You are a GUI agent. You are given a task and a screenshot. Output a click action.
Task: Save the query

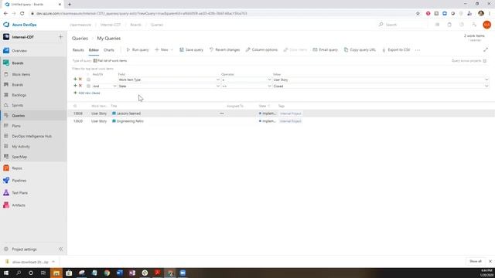[191, 49]
